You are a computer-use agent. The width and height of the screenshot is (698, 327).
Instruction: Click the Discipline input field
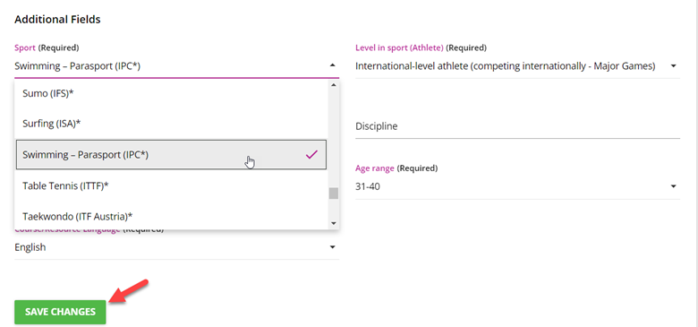coord(517,126)
